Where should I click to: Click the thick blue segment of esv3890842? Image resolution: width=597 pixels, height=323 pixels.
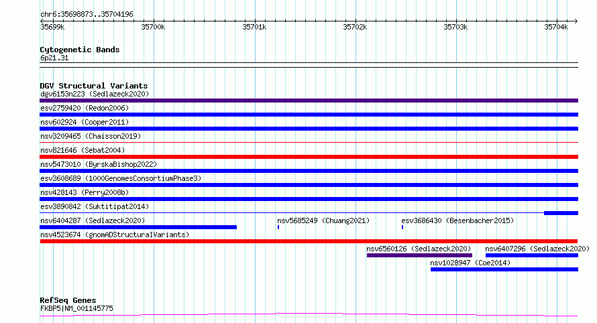[x=561, y=213]
